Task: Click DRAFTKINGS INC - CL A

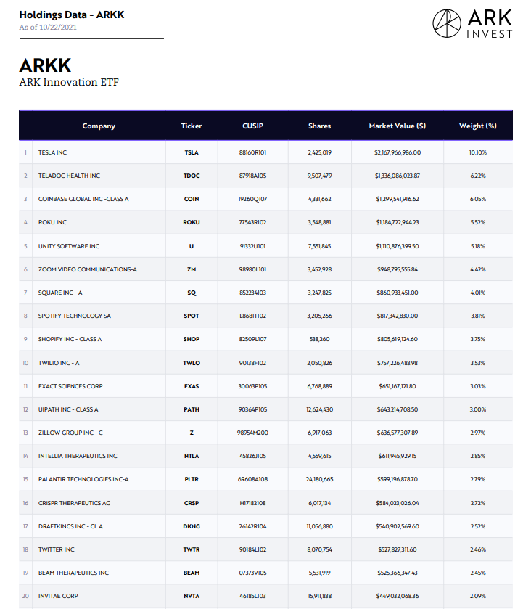Action: coord(70,527)
